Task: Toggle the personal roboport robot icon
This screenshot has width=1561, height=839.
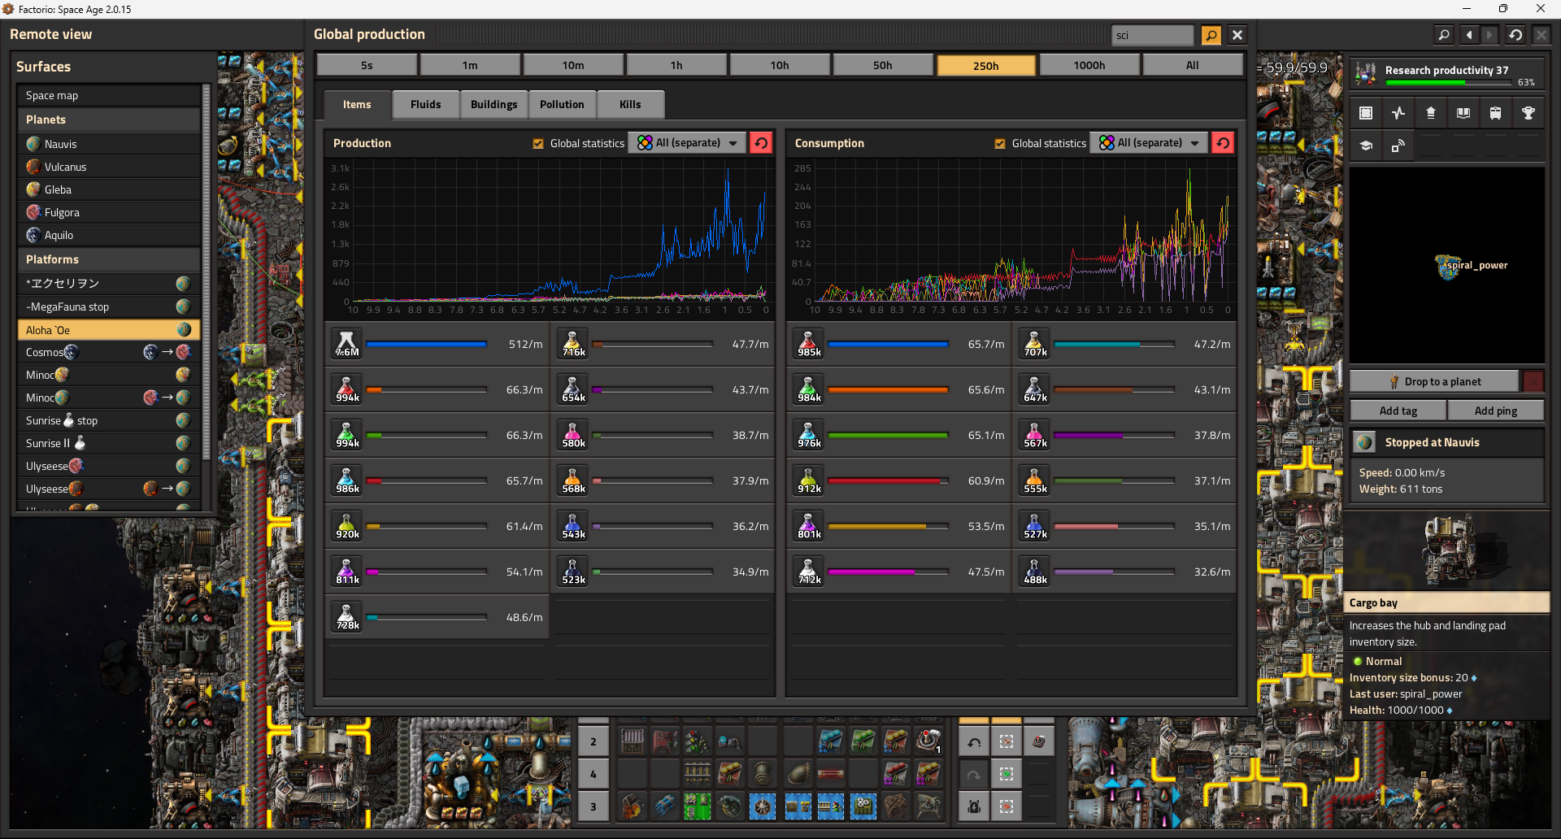Action: point(974,806)
